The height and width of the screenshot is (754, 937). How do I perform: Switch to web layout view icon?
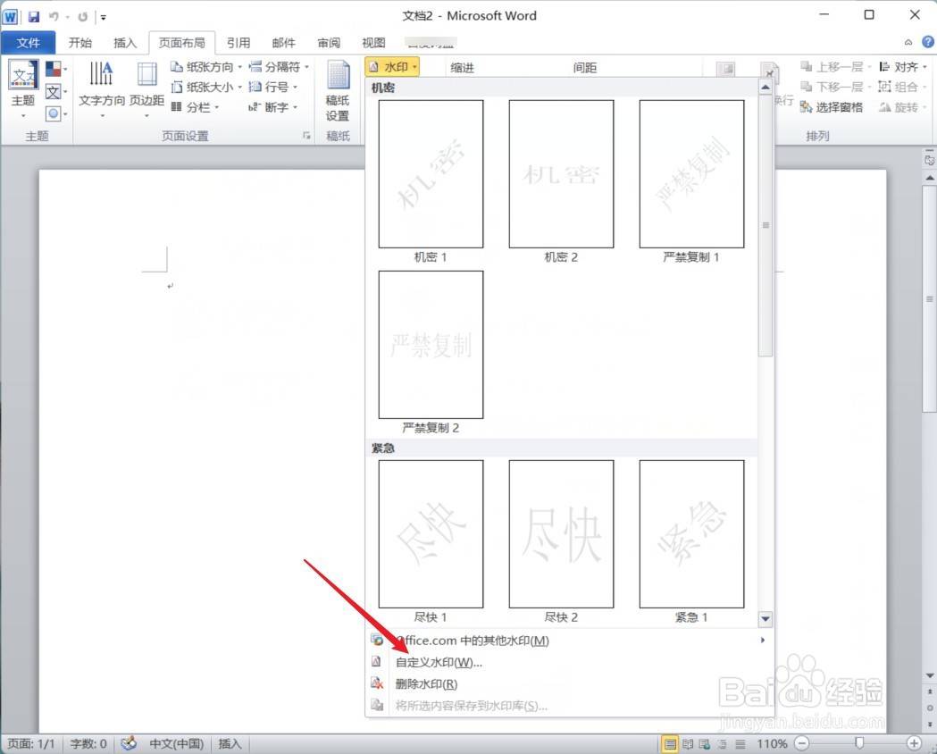[705, 744]
